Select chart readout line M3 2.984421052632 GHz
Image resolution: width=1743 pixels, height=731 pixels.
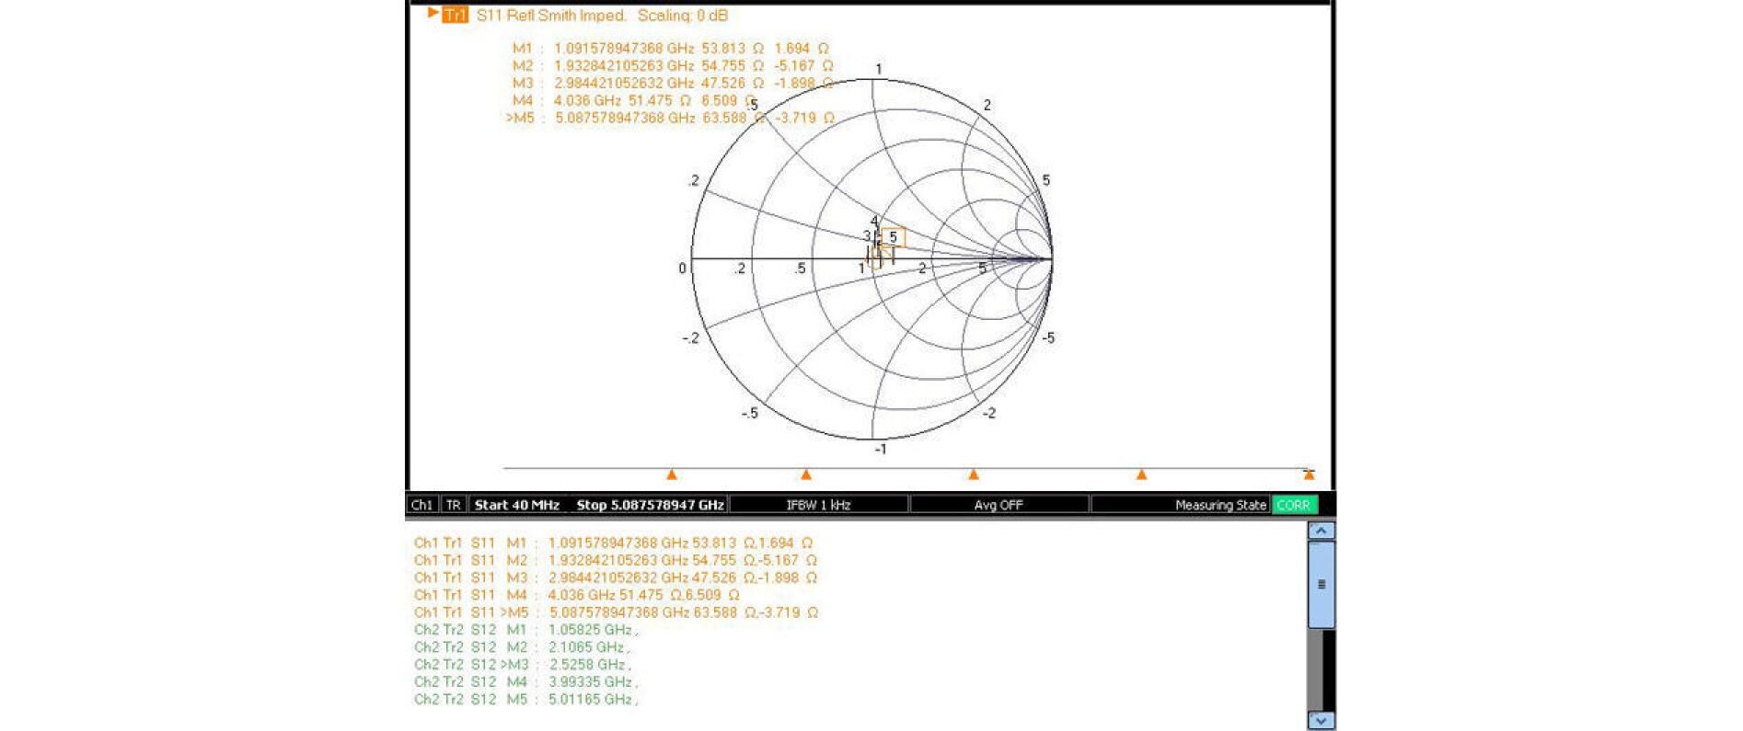[x=673, y=84]
